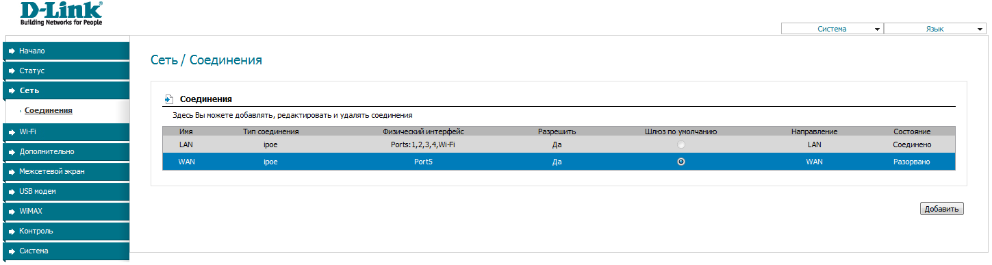The image size is (992, 265).
Task: Open the Контроль menu item
Action: [x=66, y=231]
